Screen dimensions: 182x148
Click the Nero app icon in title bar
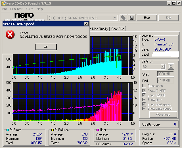pyautogui.click(x=3, y=3)
